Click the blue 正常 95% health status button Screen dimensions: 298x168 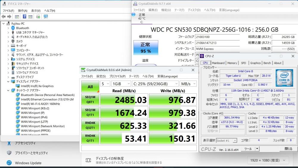[146, 48]
